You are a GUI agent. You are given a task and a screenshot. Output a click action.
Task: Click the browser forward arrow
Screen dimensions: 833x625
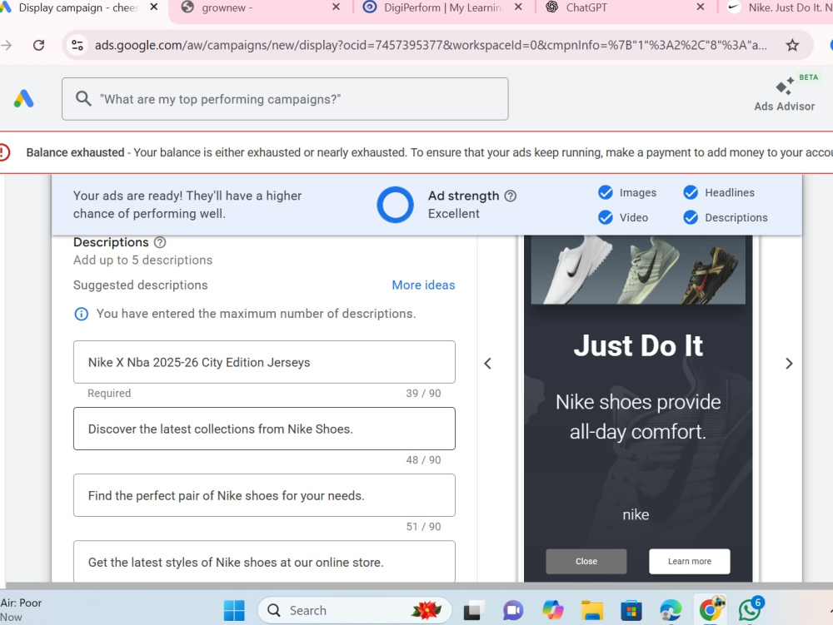(7, 45)
